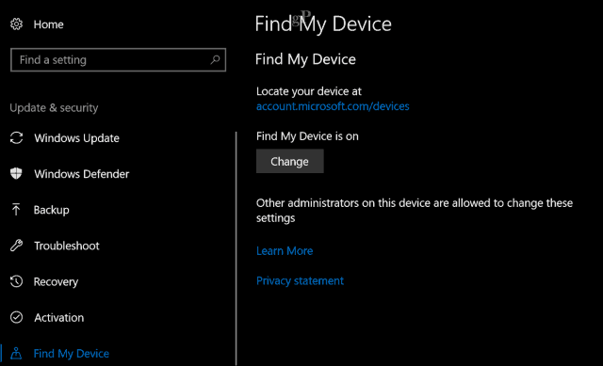Click the Change button
The width and height of the screenshot is (603, 366).
pos(290,161)
